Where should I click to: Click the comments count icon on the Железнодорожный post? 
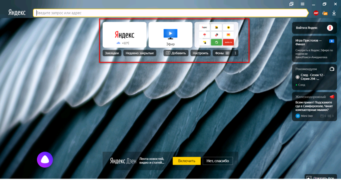tap(329, 116)
